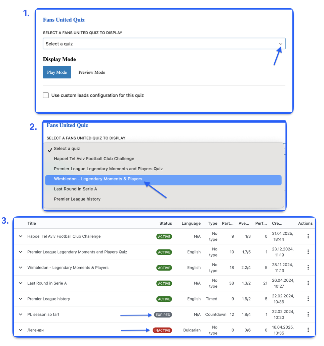Click PL season so far! title
Image resolution: width=324 pixels, height=346 pixels.
43,314
